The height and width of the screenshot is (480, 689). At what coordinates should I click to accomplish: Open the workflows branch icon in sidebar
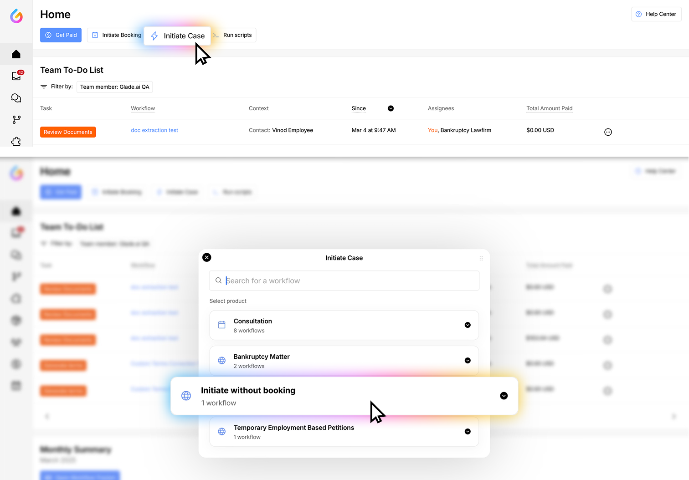16,120
